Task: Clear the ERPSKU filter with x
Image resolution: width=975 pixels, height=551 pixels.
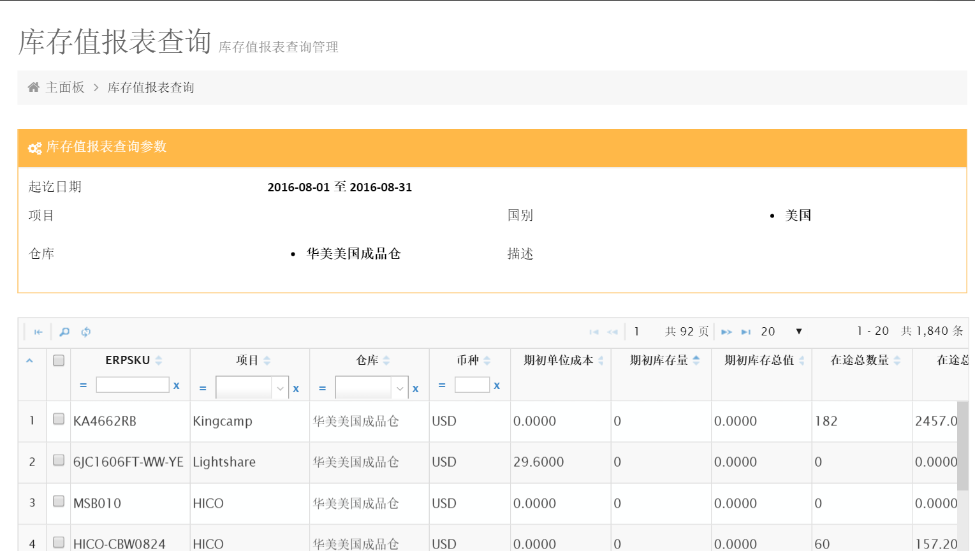Action: (x=177, y=385)
